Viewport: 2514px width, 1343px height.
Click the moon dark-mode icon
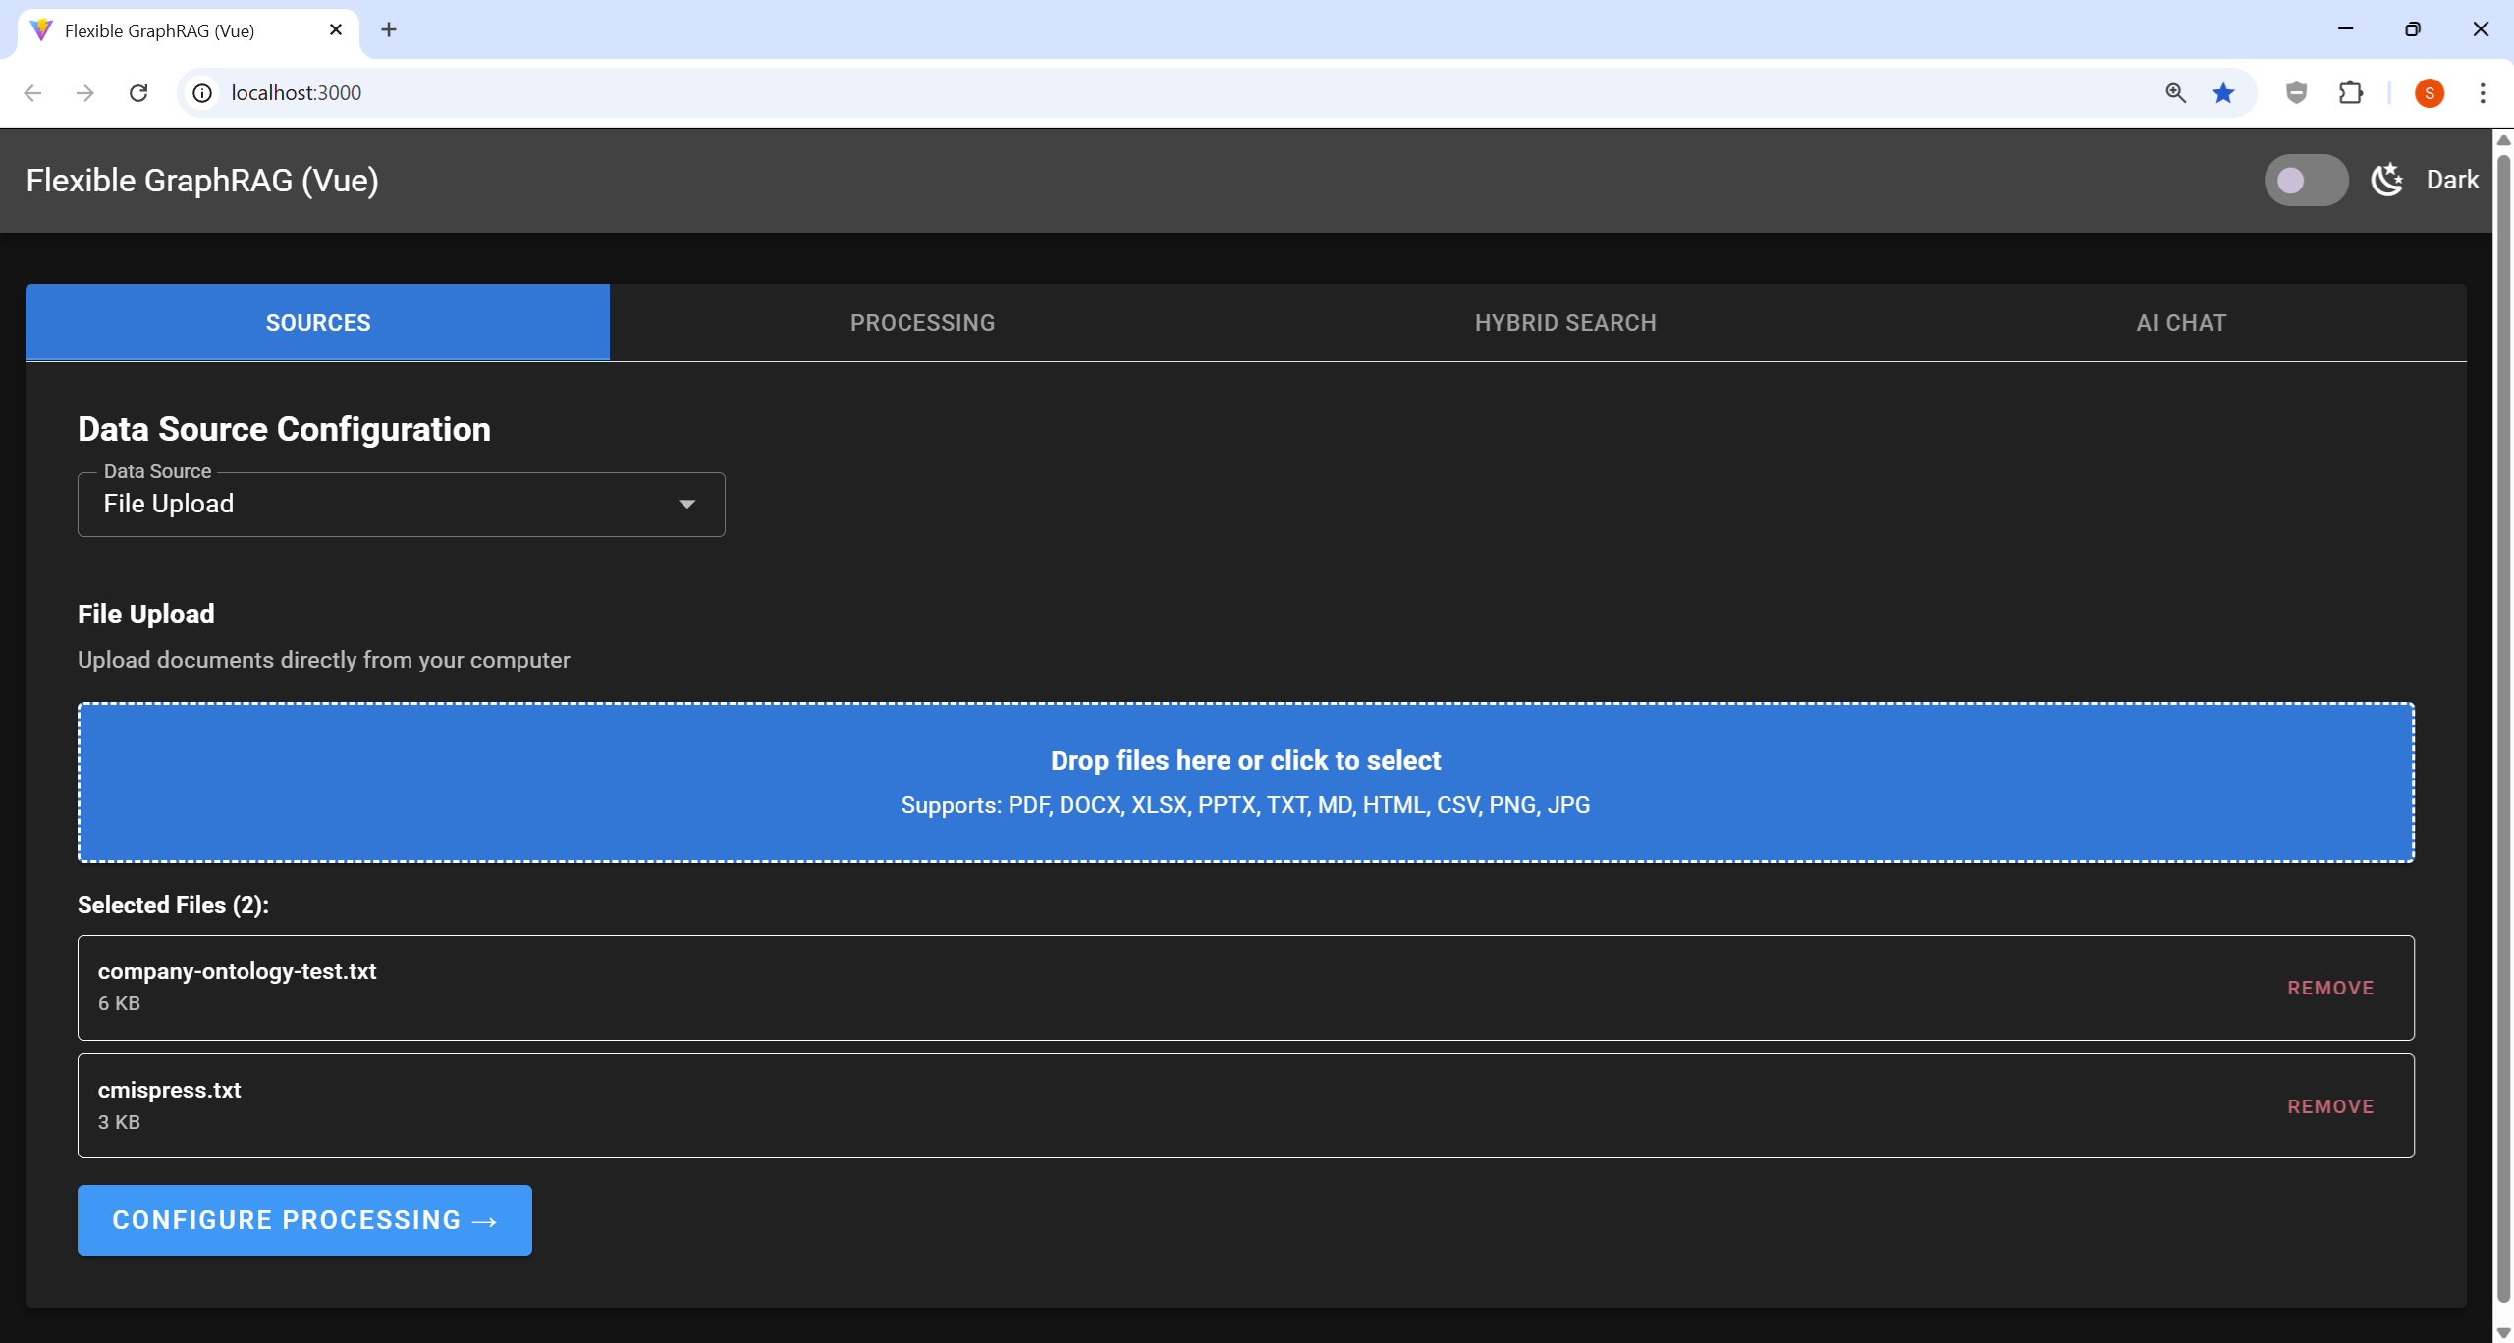[2387, 180]
